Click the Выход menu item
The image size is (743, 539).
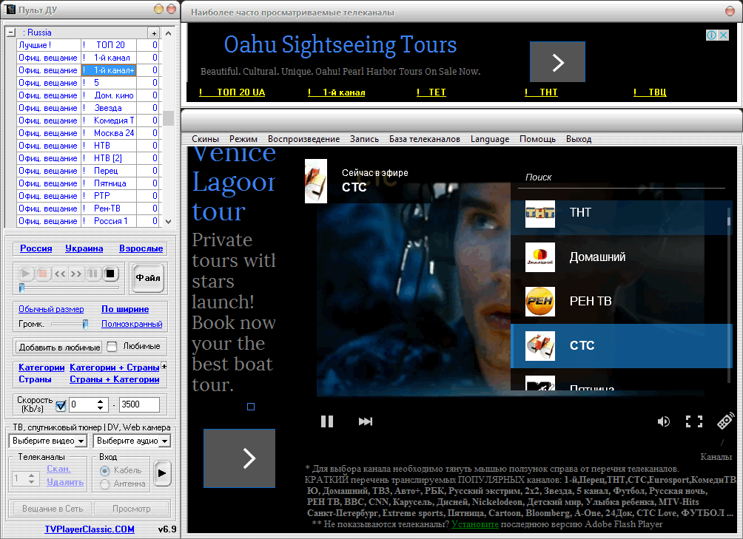pos(579,139)
